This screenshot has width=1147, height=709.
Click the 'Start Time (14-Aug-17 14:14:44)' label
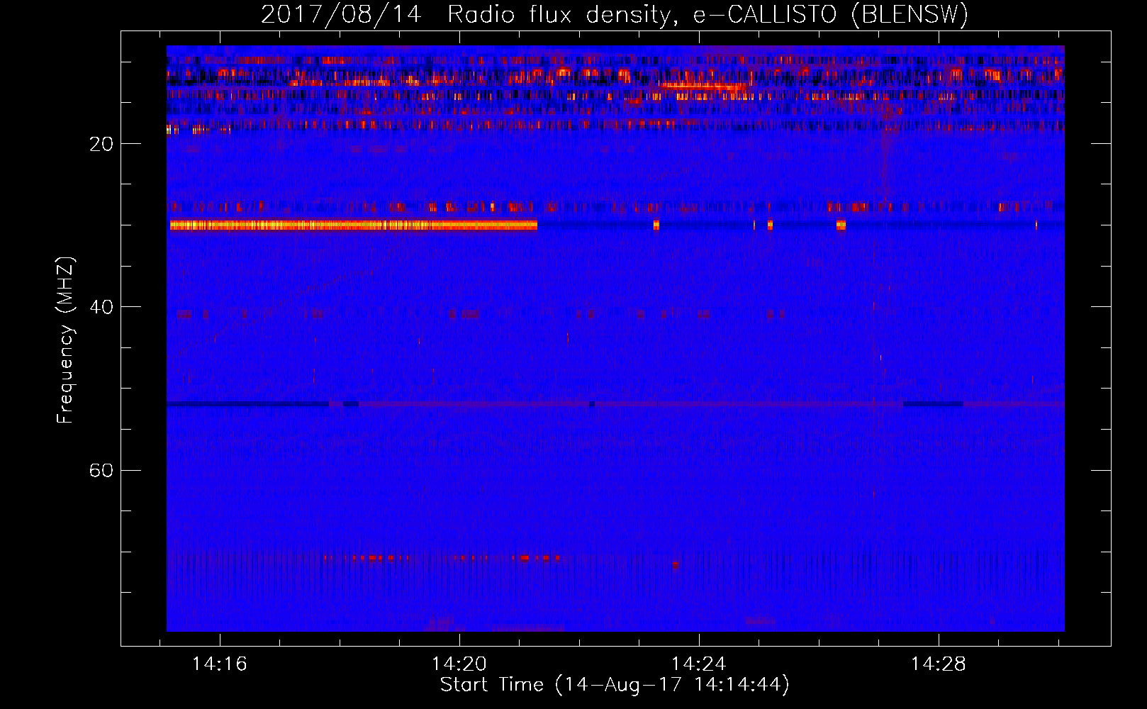coord(615,685)
